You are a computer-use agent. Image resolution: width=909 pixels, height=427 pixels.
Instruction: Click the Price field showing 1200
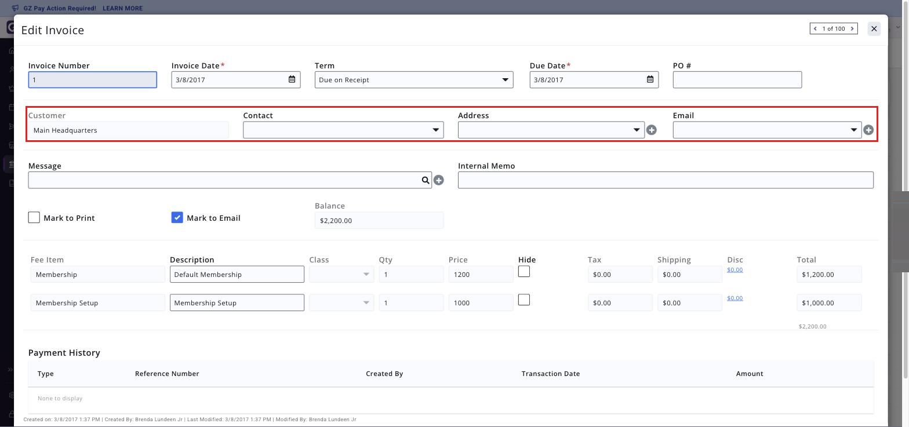coord(481,274)
